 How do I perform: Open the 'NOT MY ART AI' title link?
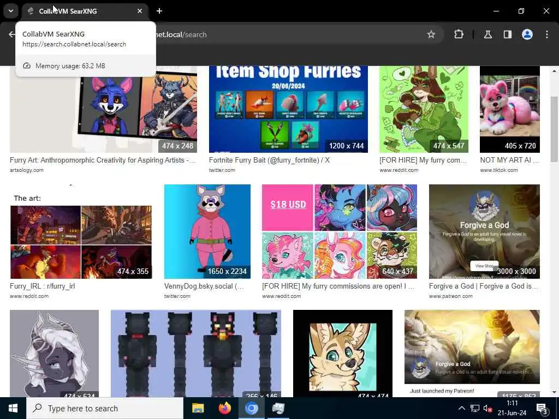[509, 160]
